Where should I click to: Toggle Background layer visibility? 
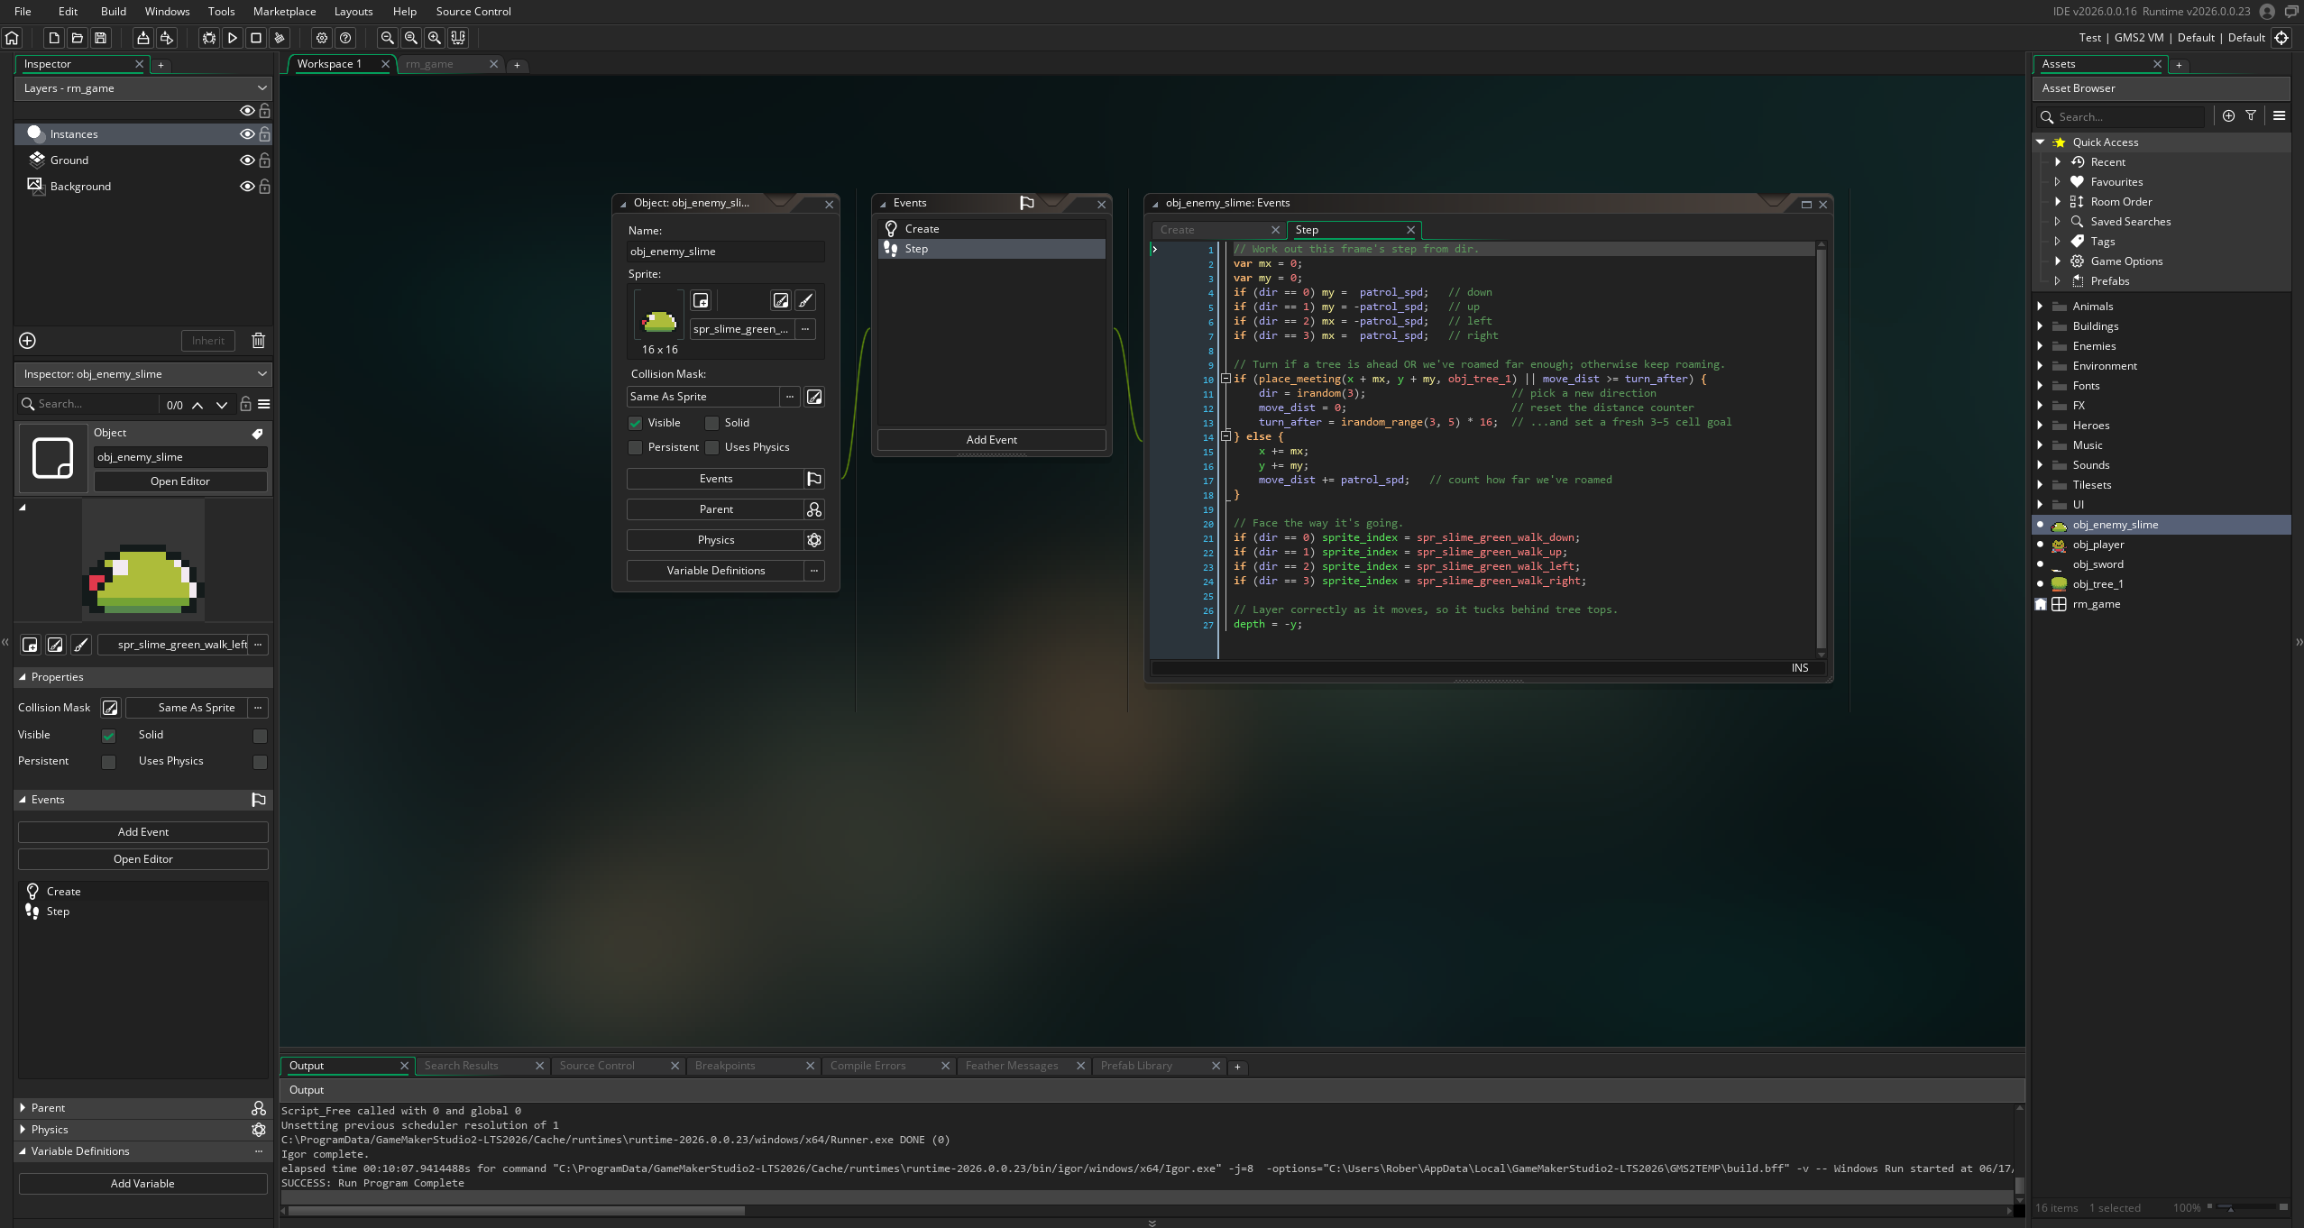coord(247,187)
